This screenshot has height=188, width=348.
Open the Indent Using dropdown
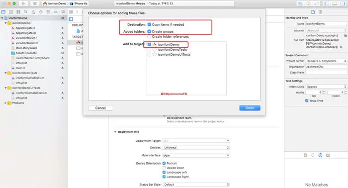[x=326, y=87]
